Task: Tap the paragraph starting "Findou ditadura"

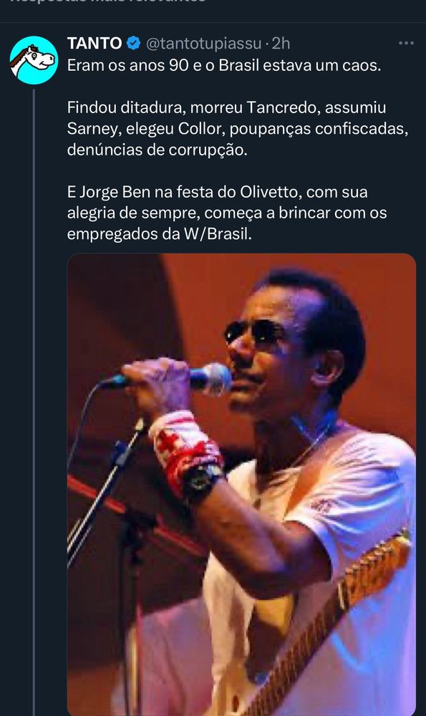Action: click(x=238, y=129)
